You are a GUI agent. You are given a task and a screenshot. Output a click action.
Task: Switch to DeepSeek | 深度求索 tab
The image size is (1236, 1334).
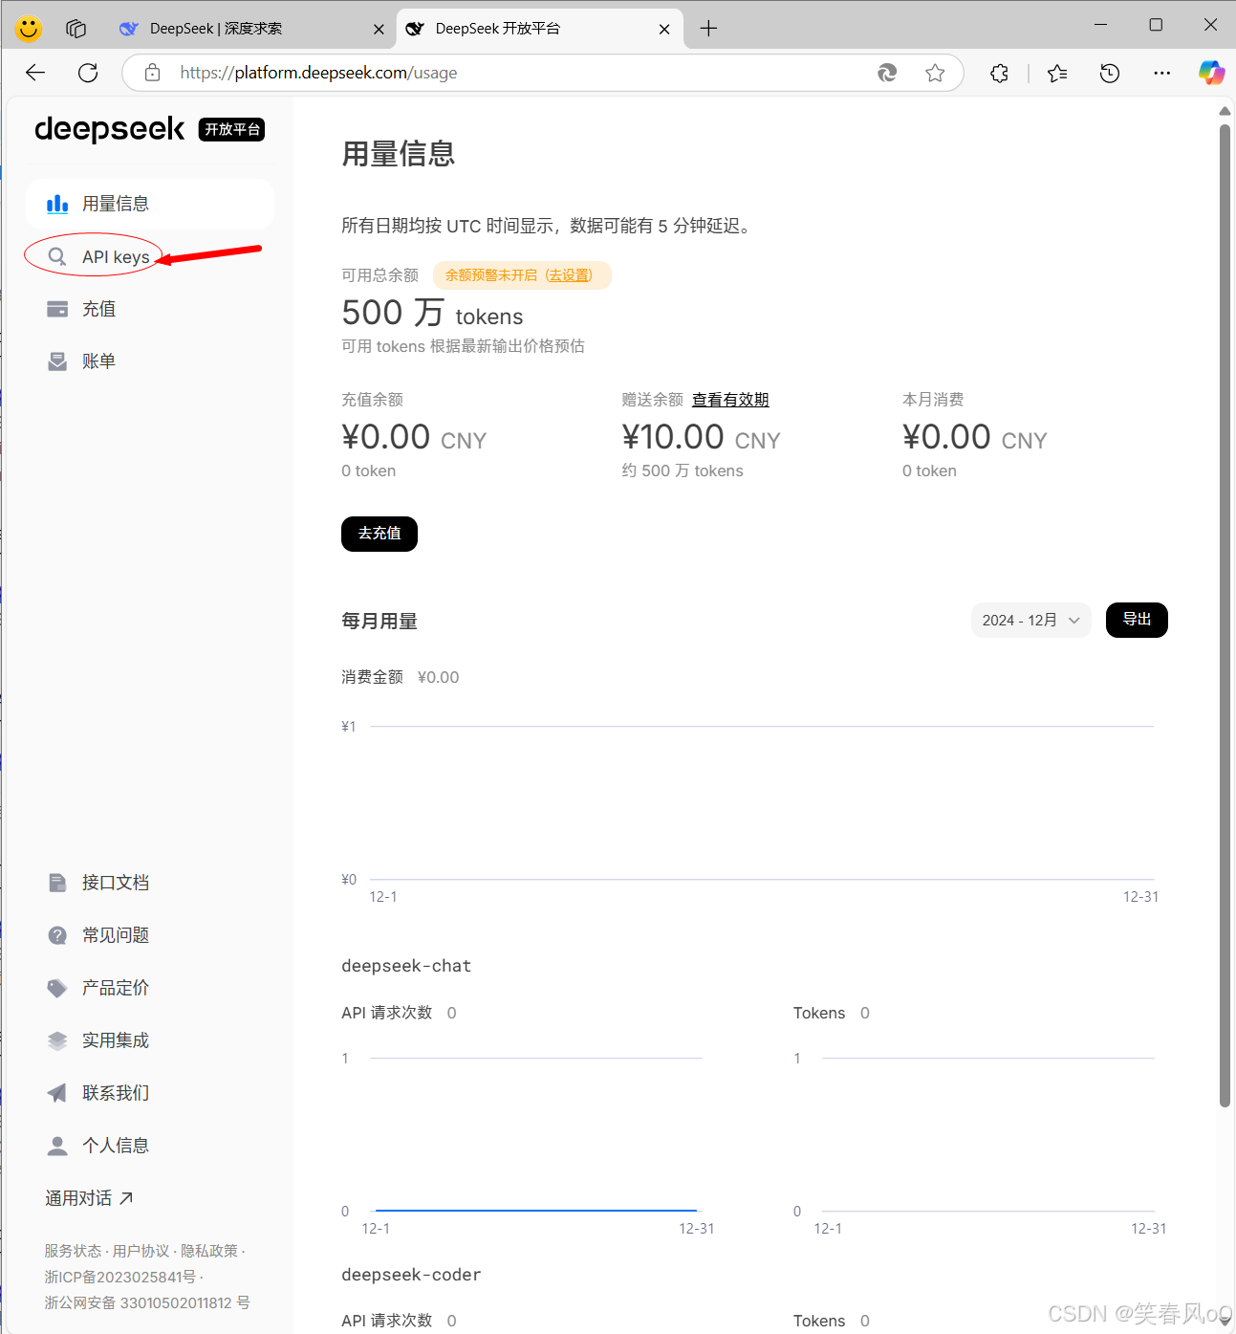pos(250,29)
